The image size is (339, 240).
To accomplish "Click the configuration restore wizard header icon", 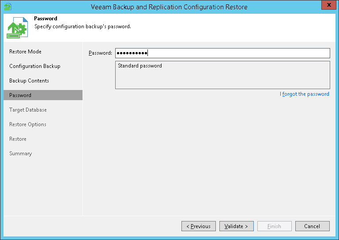I will 17,27.
